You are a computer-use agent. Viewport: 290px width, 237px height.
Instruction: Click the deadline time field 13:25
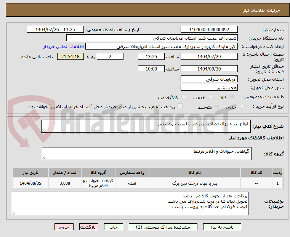151,56
